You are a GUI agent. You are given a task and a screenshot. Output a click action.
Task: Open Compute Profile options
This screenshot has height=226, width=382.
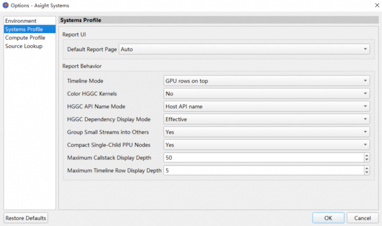(x=30, y=38)
